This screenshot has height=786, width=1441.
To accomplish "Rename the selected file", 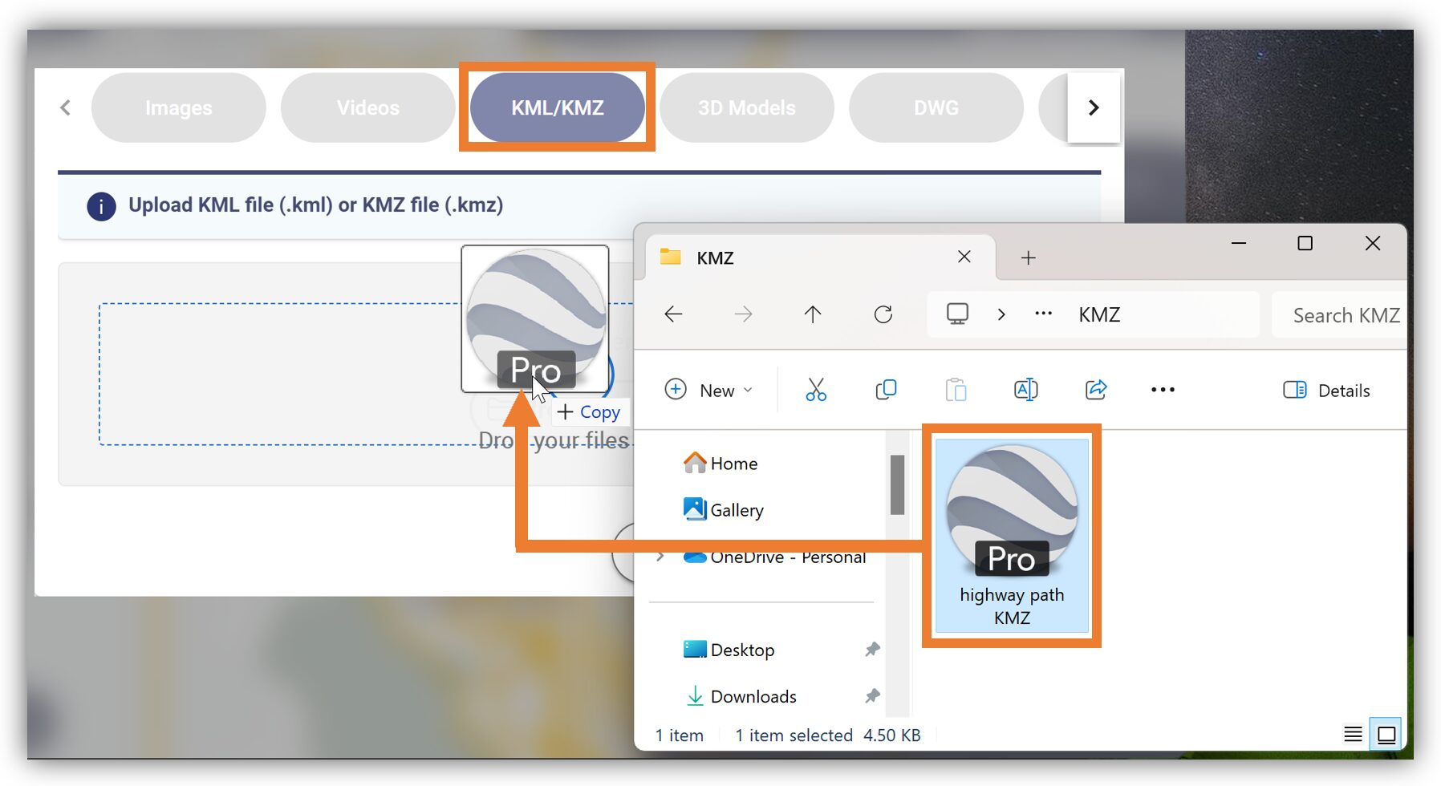I will (1026, 390).
